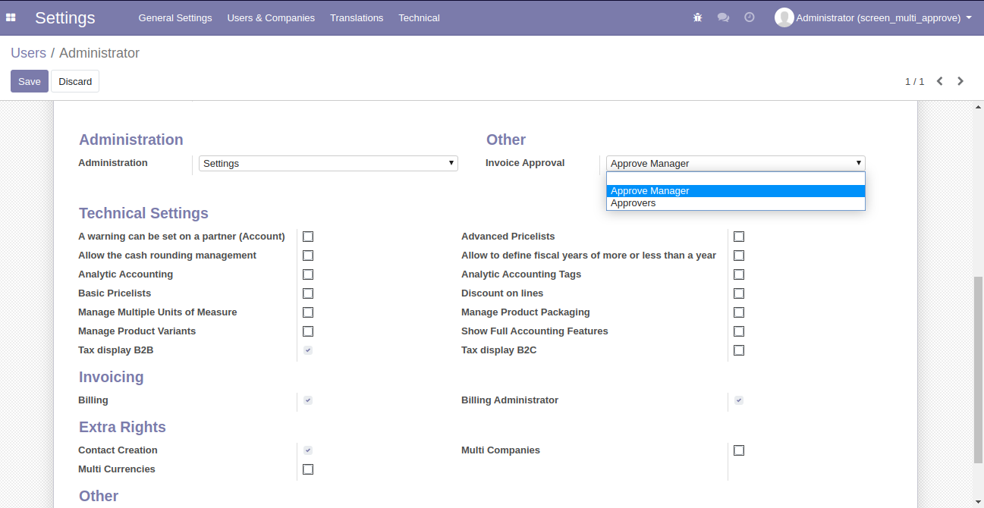Open the Administration Settings dropdown
Screen dimensions: 984x508
(328, 164)
